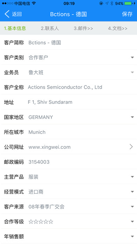Set the 合作等级 star rating

(x=41, y=222)
